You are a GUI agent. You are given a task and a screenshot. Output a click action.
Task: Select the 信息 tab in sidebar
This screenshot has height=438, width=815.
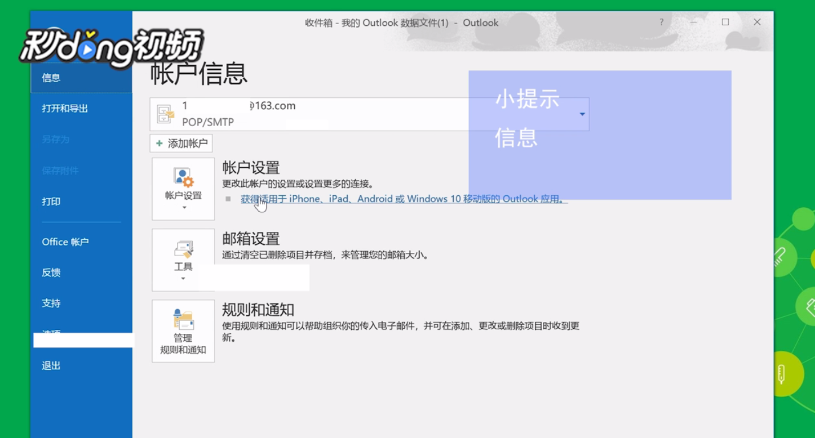tap(81, 78)
